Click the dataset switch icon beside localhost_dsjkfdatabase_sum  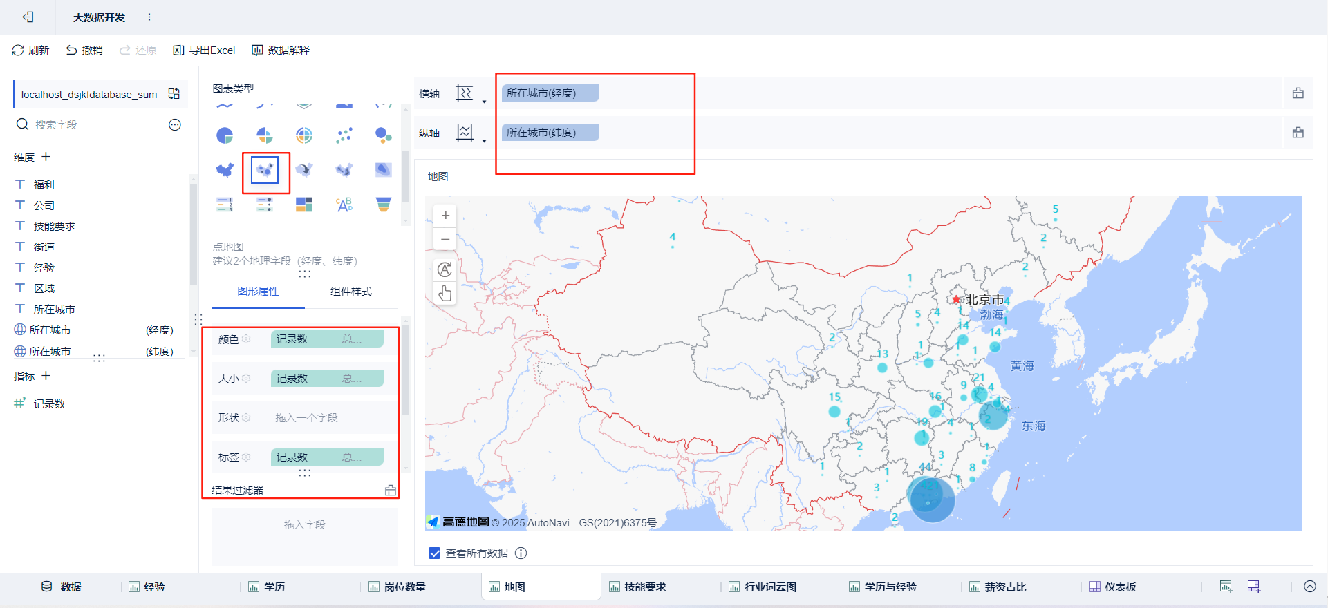(x=174, y=94)
